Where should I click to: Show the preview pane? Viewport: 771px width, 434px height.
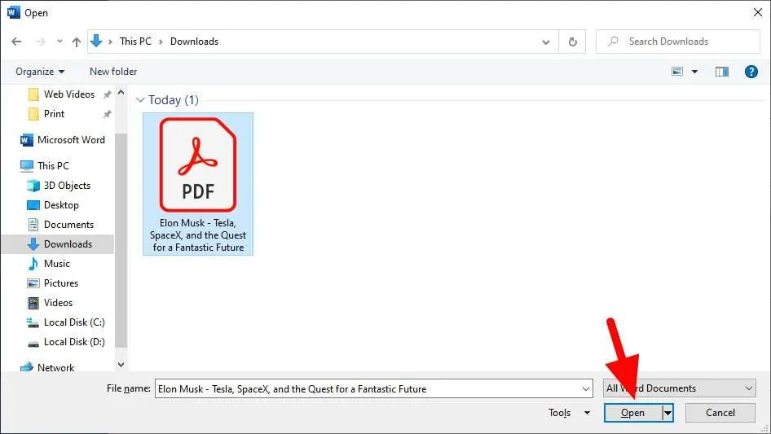click(x=722, y=72)
